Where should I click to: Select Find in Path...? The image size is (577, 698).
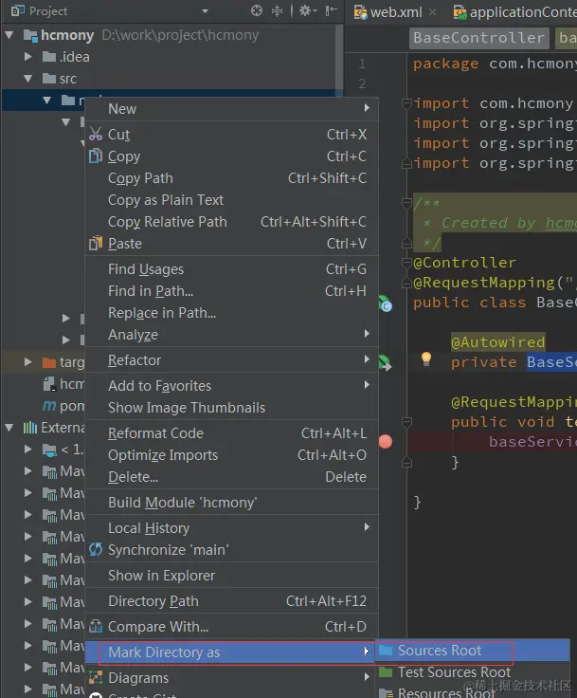[x=232, y=291]
